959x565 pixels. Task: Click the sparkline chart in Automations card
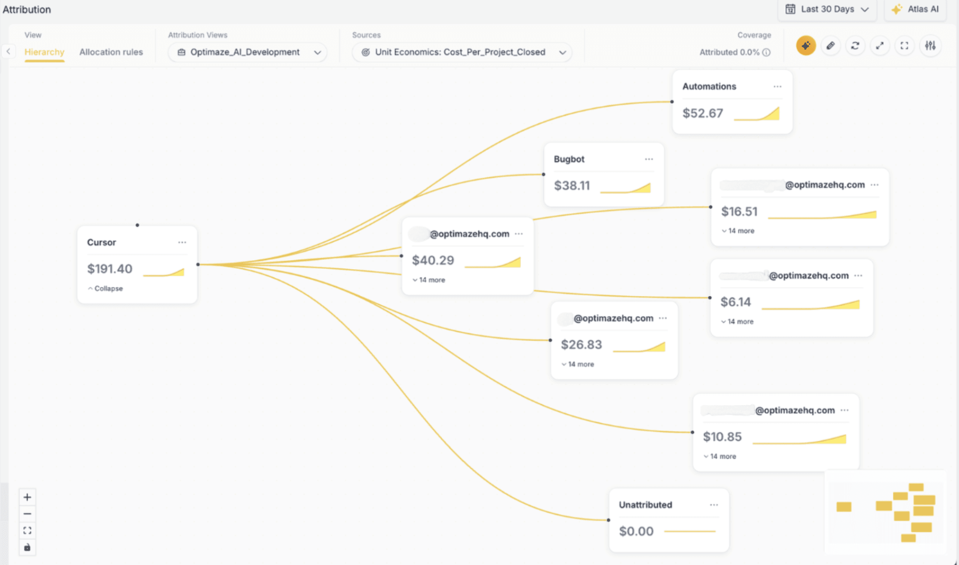[756, 114]
